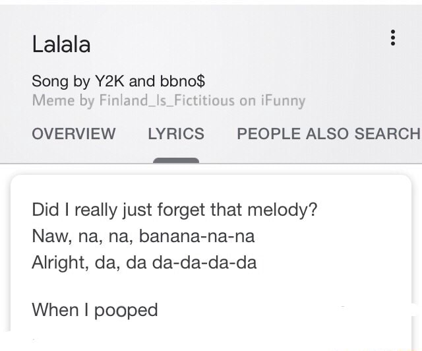Image resolution: width=422 pixels, height=351 pixels.
Task: Click the Y2K artist name
Action: (x=109, y=80)
